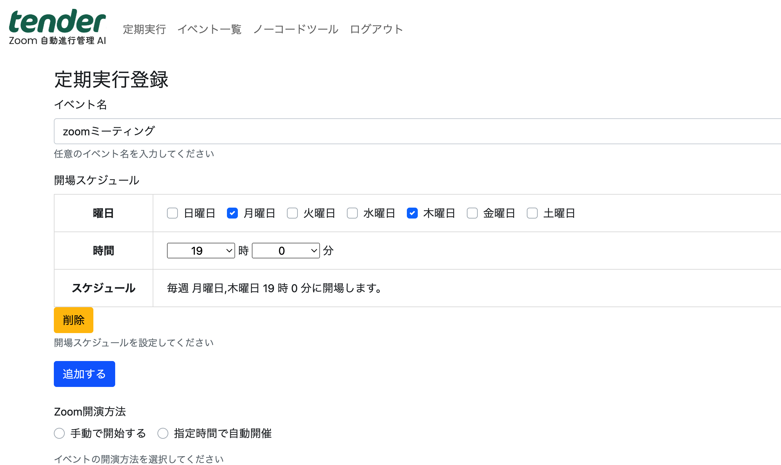The width and height of the screenshot is (781, 465).
Task: Uncheck the 月曜日 checkbox
Action: [x=232, y=213]
